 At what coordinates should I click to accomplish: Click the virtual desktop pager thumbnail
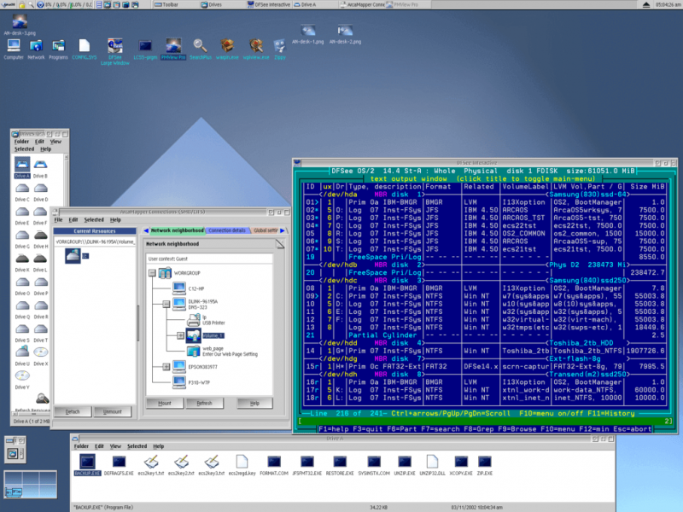(x=30, y=485)
